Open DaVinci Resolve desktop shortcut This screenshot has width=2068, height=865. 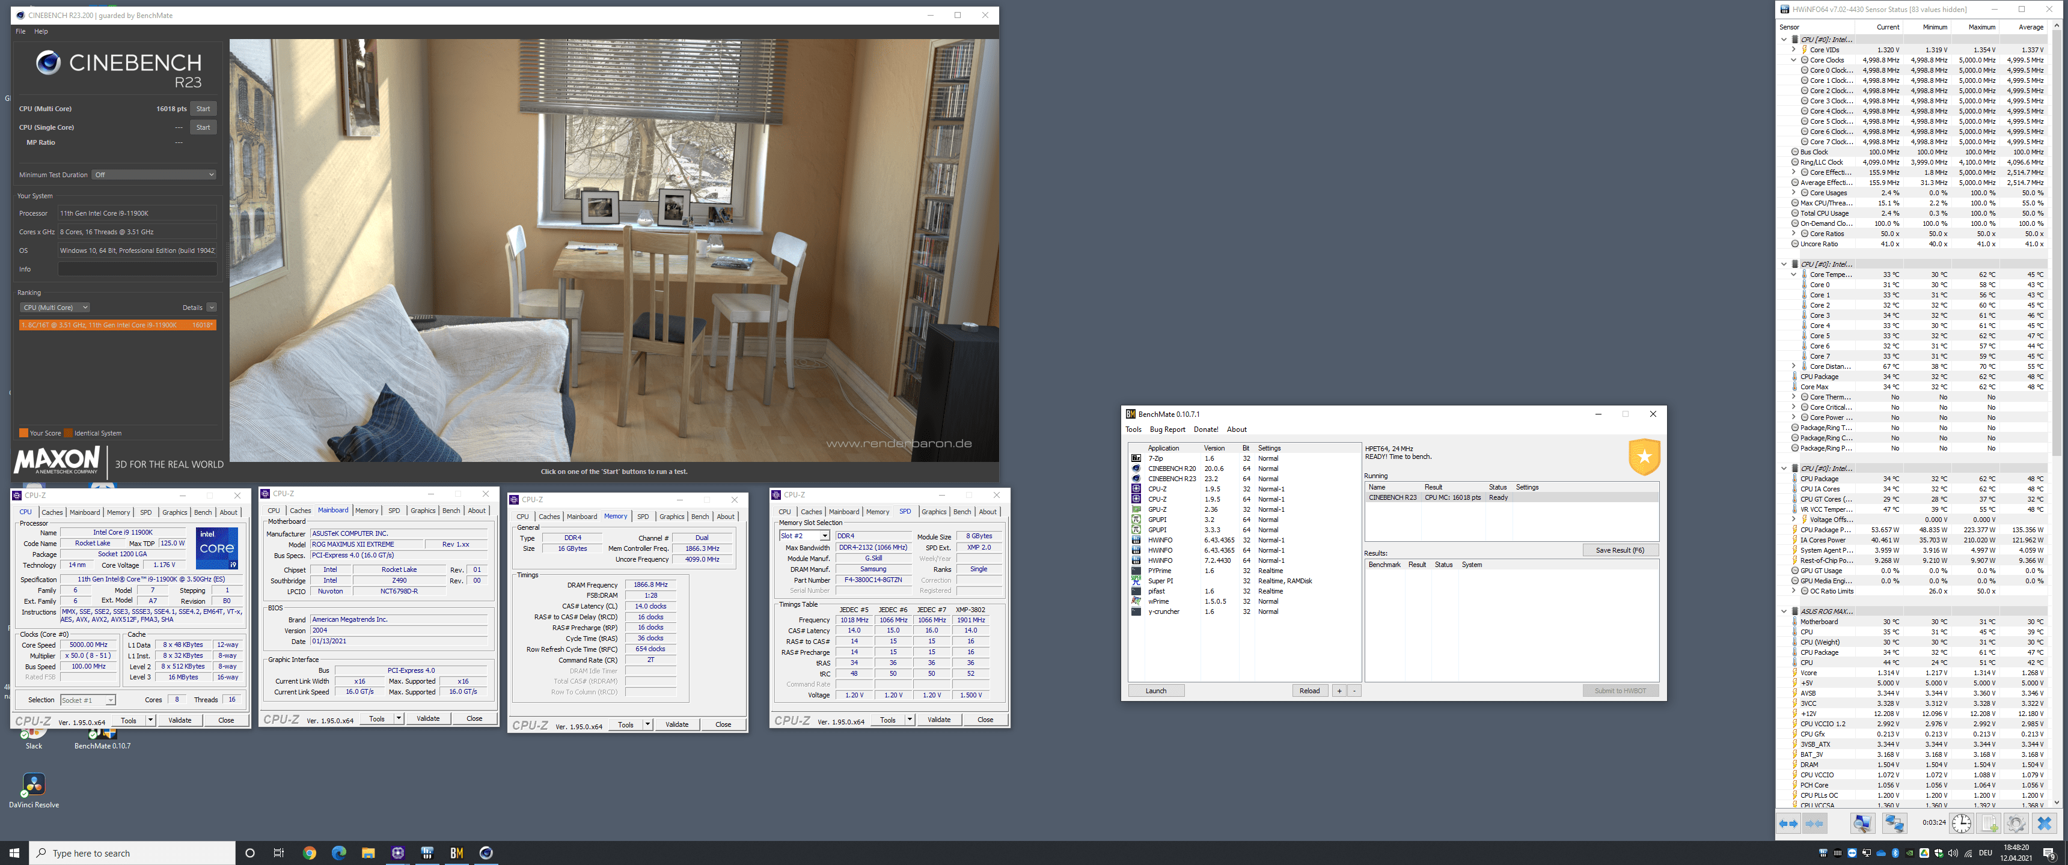(x=34, y=791)
